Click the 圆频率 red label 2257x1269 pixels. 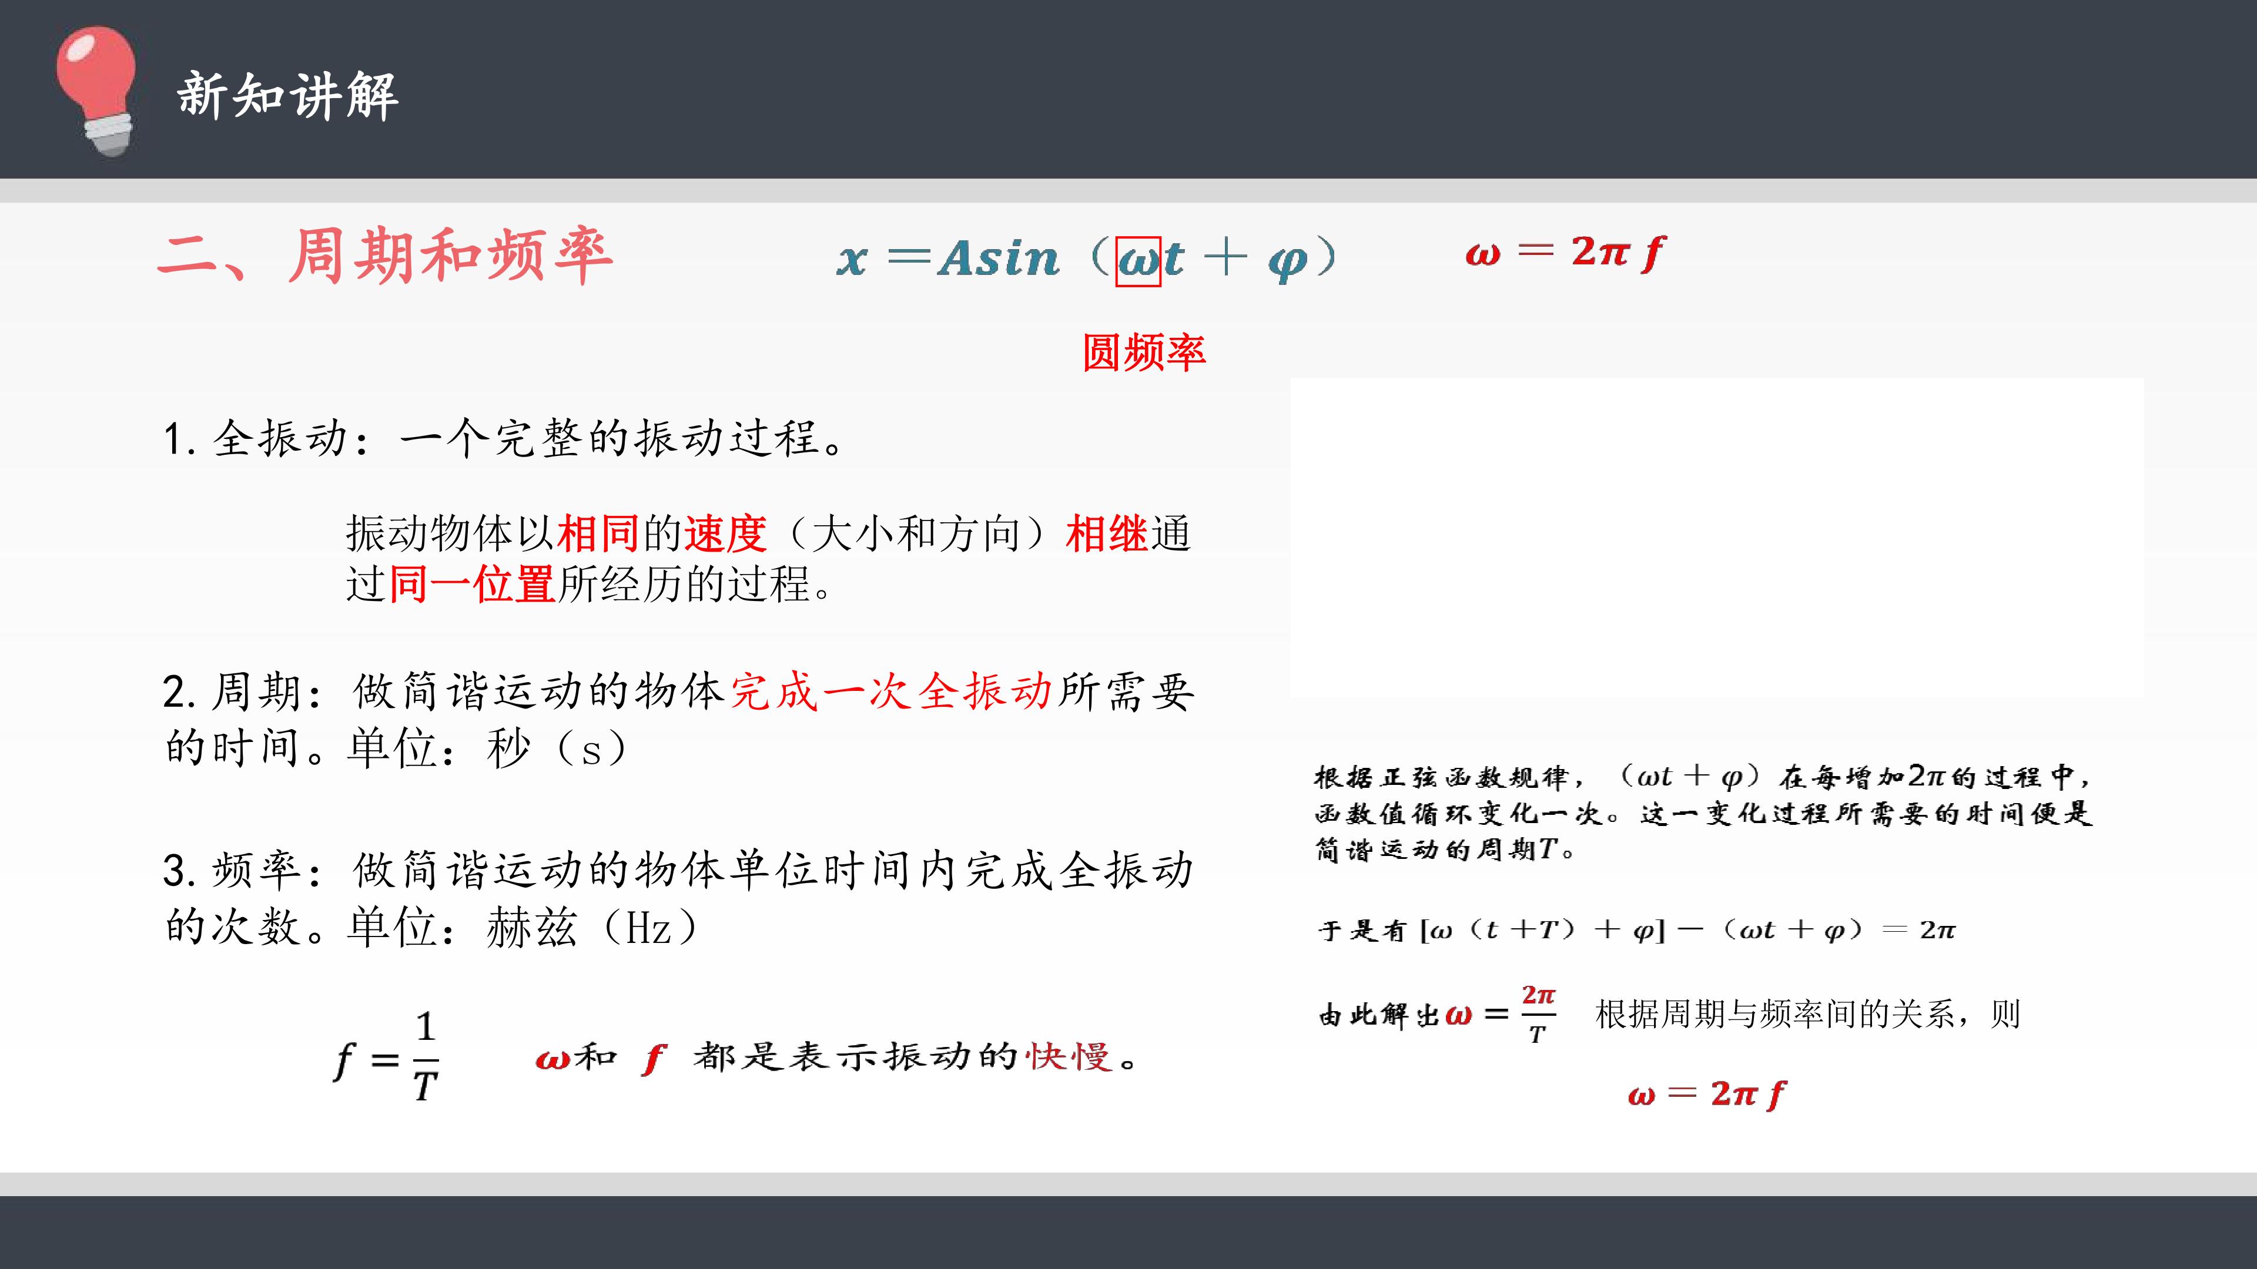1144,352
